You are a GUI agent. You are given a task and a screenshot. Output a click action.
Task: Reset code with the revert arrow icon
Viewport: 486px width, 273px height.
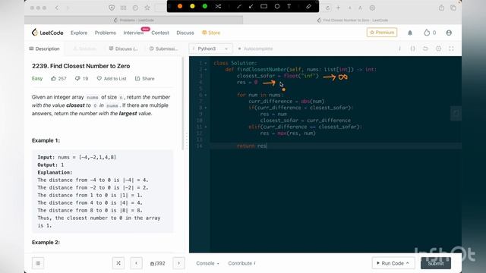[x=425, y=49]
